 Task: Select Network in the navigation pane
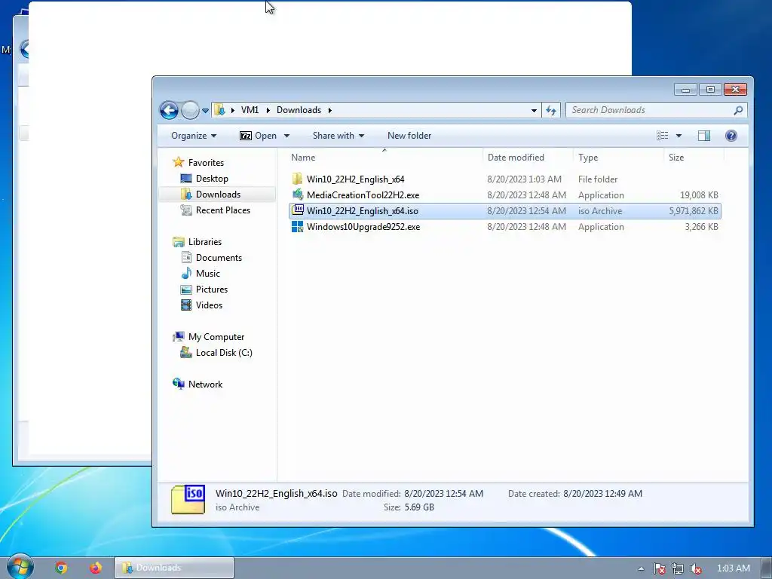pos(205,384)
